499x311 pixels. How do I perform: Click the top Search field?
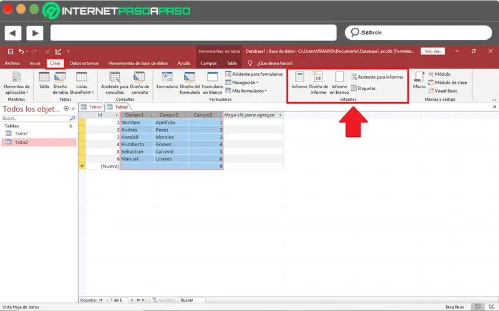point(419,33)
